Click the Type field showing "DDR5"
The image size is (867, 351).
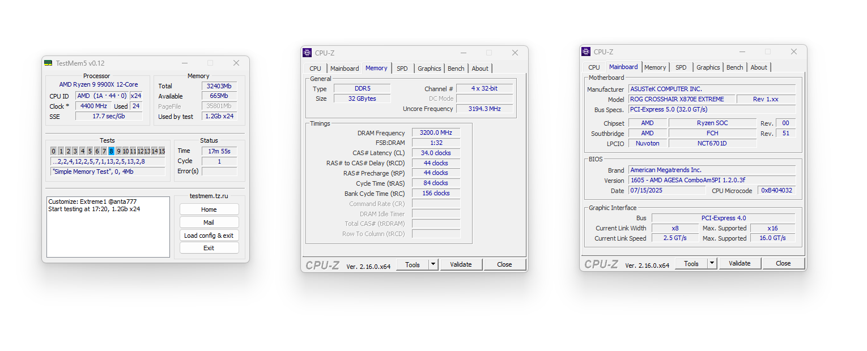coord(362,89)
